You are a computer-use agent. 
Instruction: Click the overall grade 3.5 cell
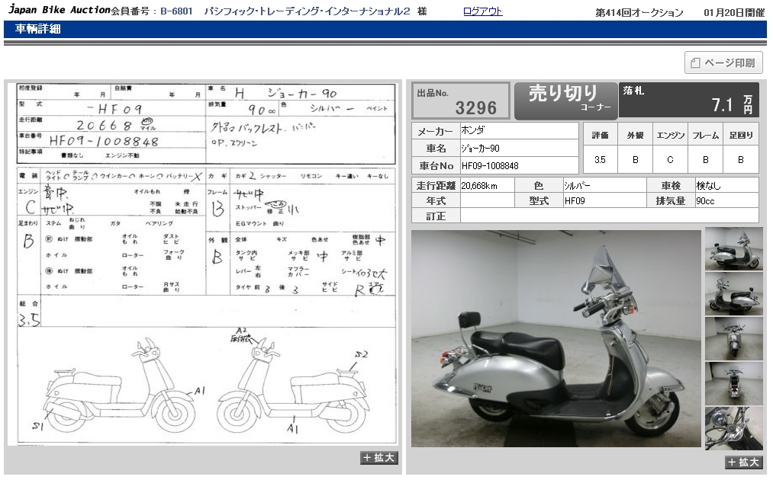(600, 159)
